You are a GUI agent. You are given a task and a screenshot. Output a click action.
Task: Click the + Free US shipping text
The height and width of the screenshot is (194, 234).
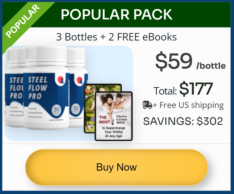188,105
